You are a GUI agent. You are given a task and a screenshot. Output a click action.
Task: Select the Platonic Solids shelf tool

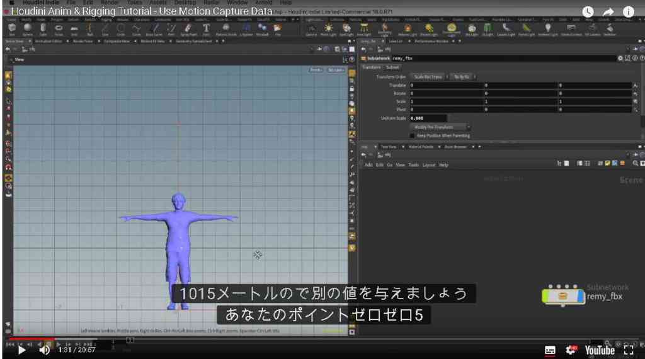226,29
